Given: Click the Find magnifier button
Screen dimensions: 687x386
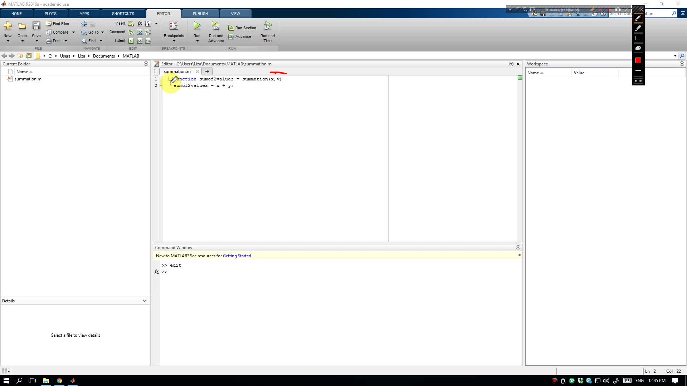Looking at the screenshot, I should tap(88, 41).
